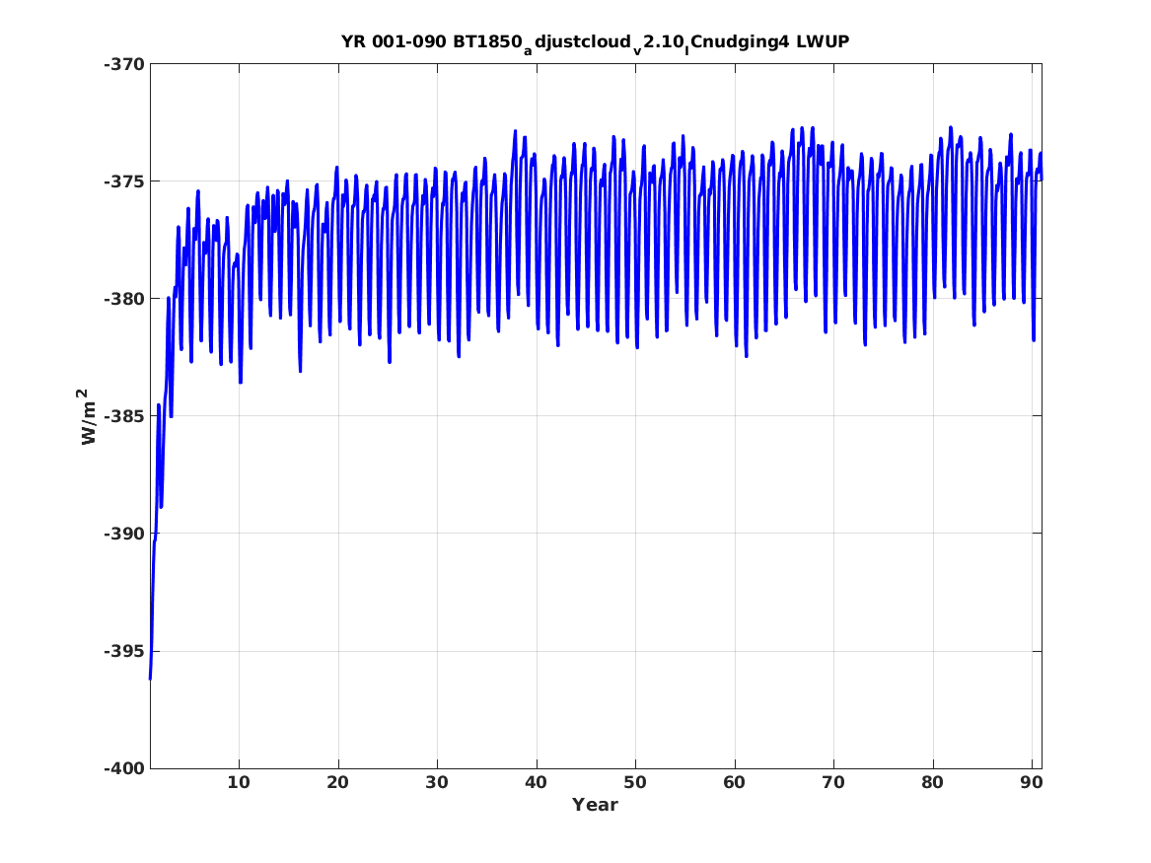Click the x-axis tick label '30'
1151x863 pixels.
click(437, 782)
